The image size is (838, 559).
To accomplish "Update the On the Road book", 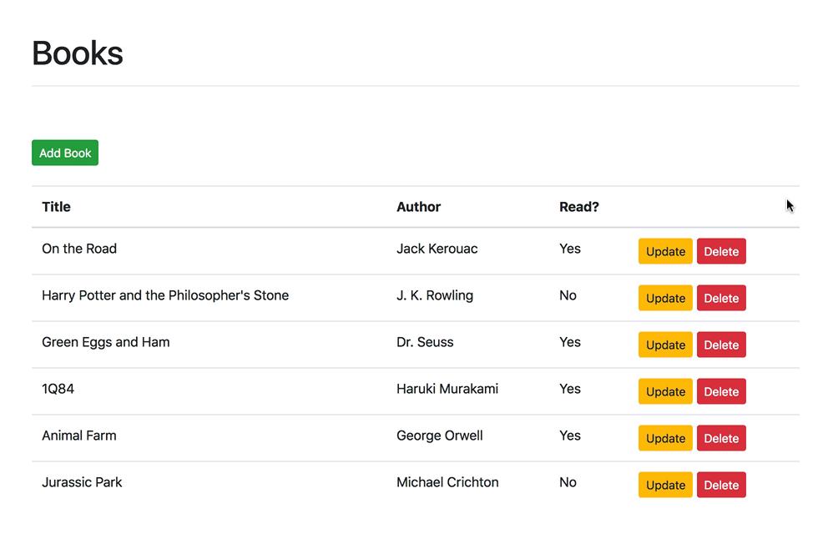I will [665, 251].
